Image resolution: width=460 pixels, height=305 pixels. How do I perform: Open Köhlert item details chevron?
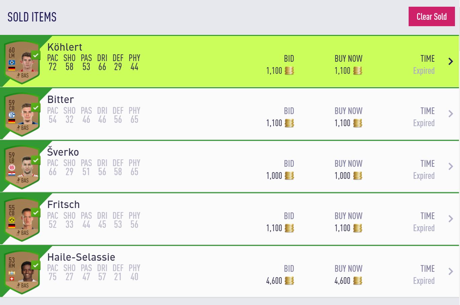tap(451, 61)
